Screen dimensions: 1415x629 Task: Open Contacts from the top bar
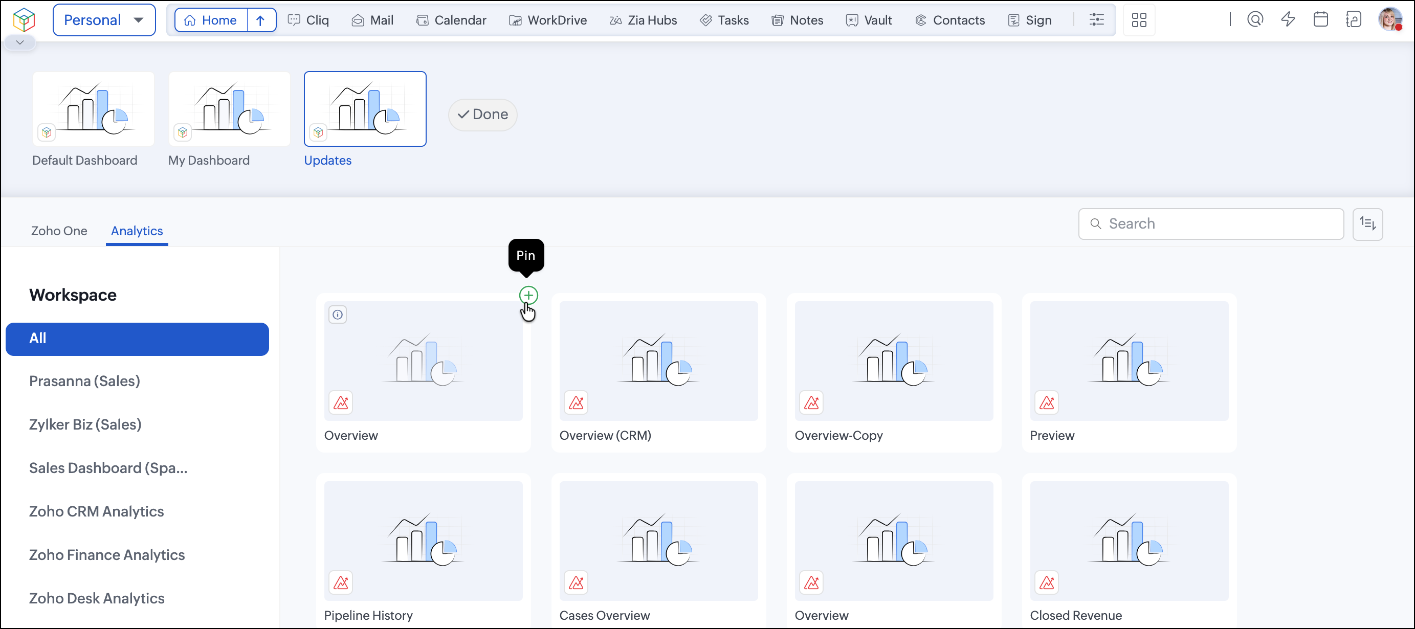[950, 20]
